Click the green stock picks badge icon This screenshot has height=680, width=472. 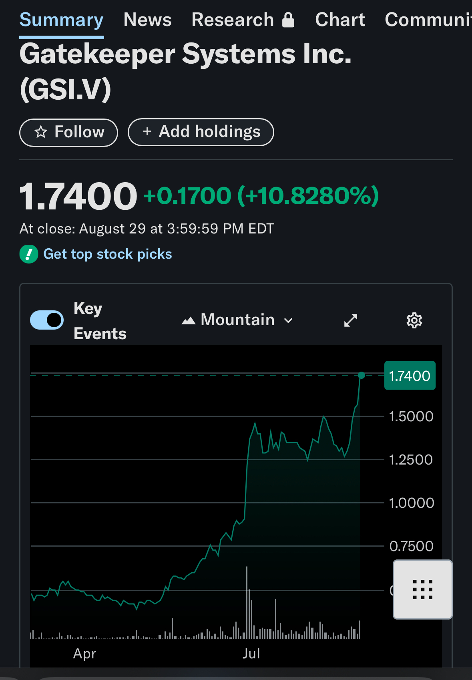click(x=29, y=254)
